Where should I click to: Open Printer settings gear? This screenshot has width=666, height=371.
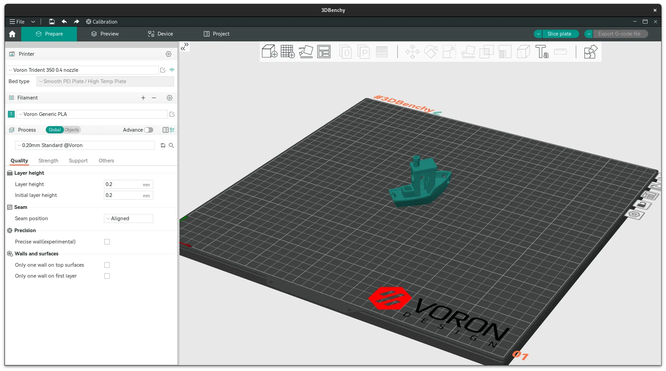(169, 54)
